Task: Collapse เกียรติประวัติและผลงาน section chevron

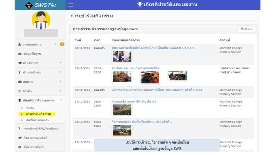Action: [61, 100]
